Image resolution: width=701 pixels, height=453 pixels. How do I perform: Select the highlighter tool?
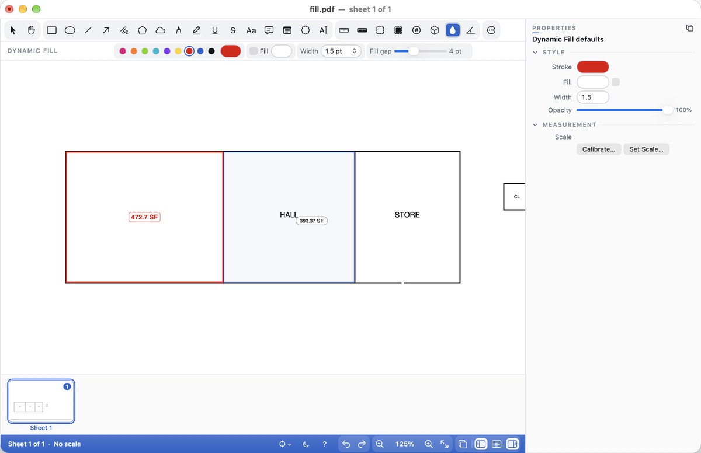pyautogui.click(x=197, y=30)
